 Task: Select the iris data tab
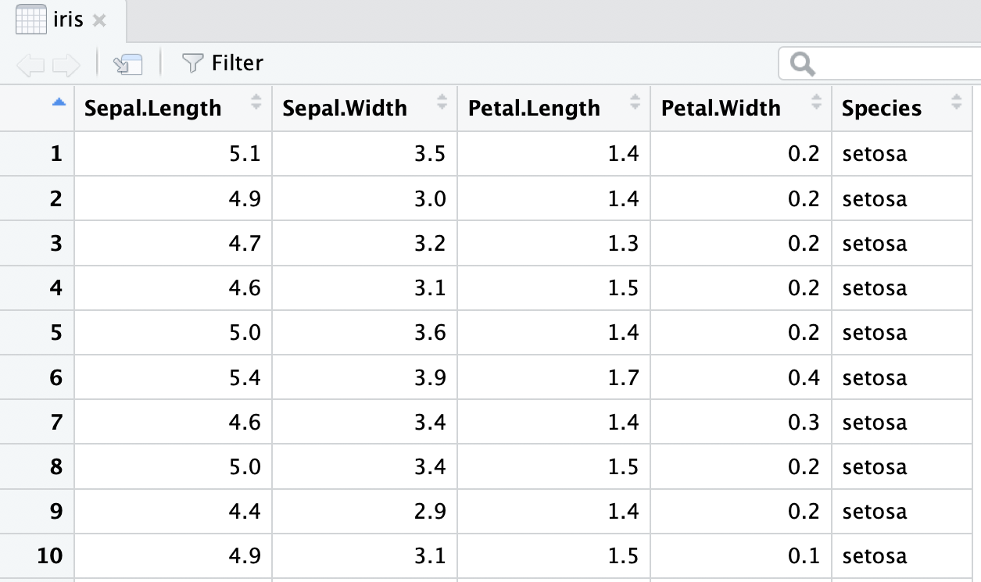(x=69, y=20)
